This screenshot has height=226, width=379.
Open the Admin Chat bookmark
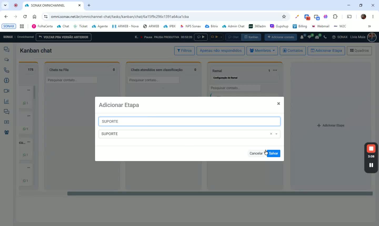(233, 26)
